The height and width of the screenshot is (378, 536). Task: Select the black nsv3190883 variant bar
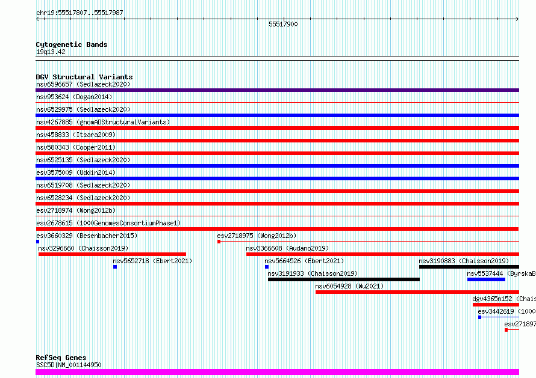(x=469, y=267)
